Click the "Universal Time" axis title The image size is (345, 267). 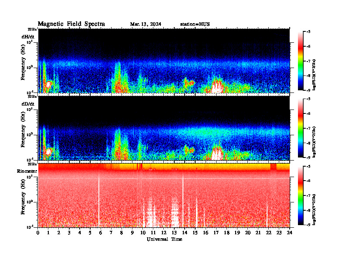[164, 239]
